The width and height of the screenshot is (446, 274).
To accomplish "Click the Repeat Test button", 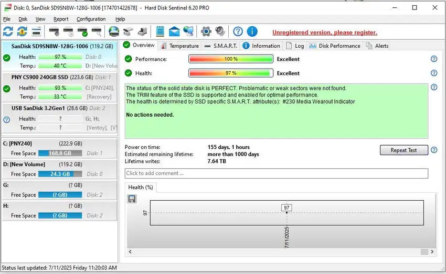I will pyautogui.click(x=403, y=150).
